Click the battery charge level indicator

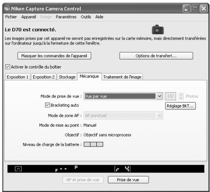(94, 144)
